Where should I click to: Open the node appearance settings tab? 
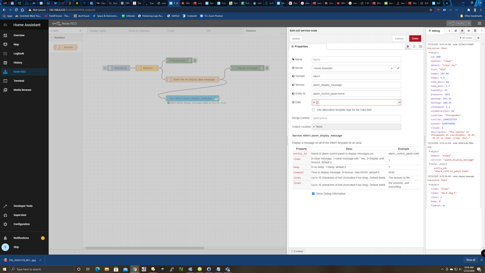click(420, 46)
